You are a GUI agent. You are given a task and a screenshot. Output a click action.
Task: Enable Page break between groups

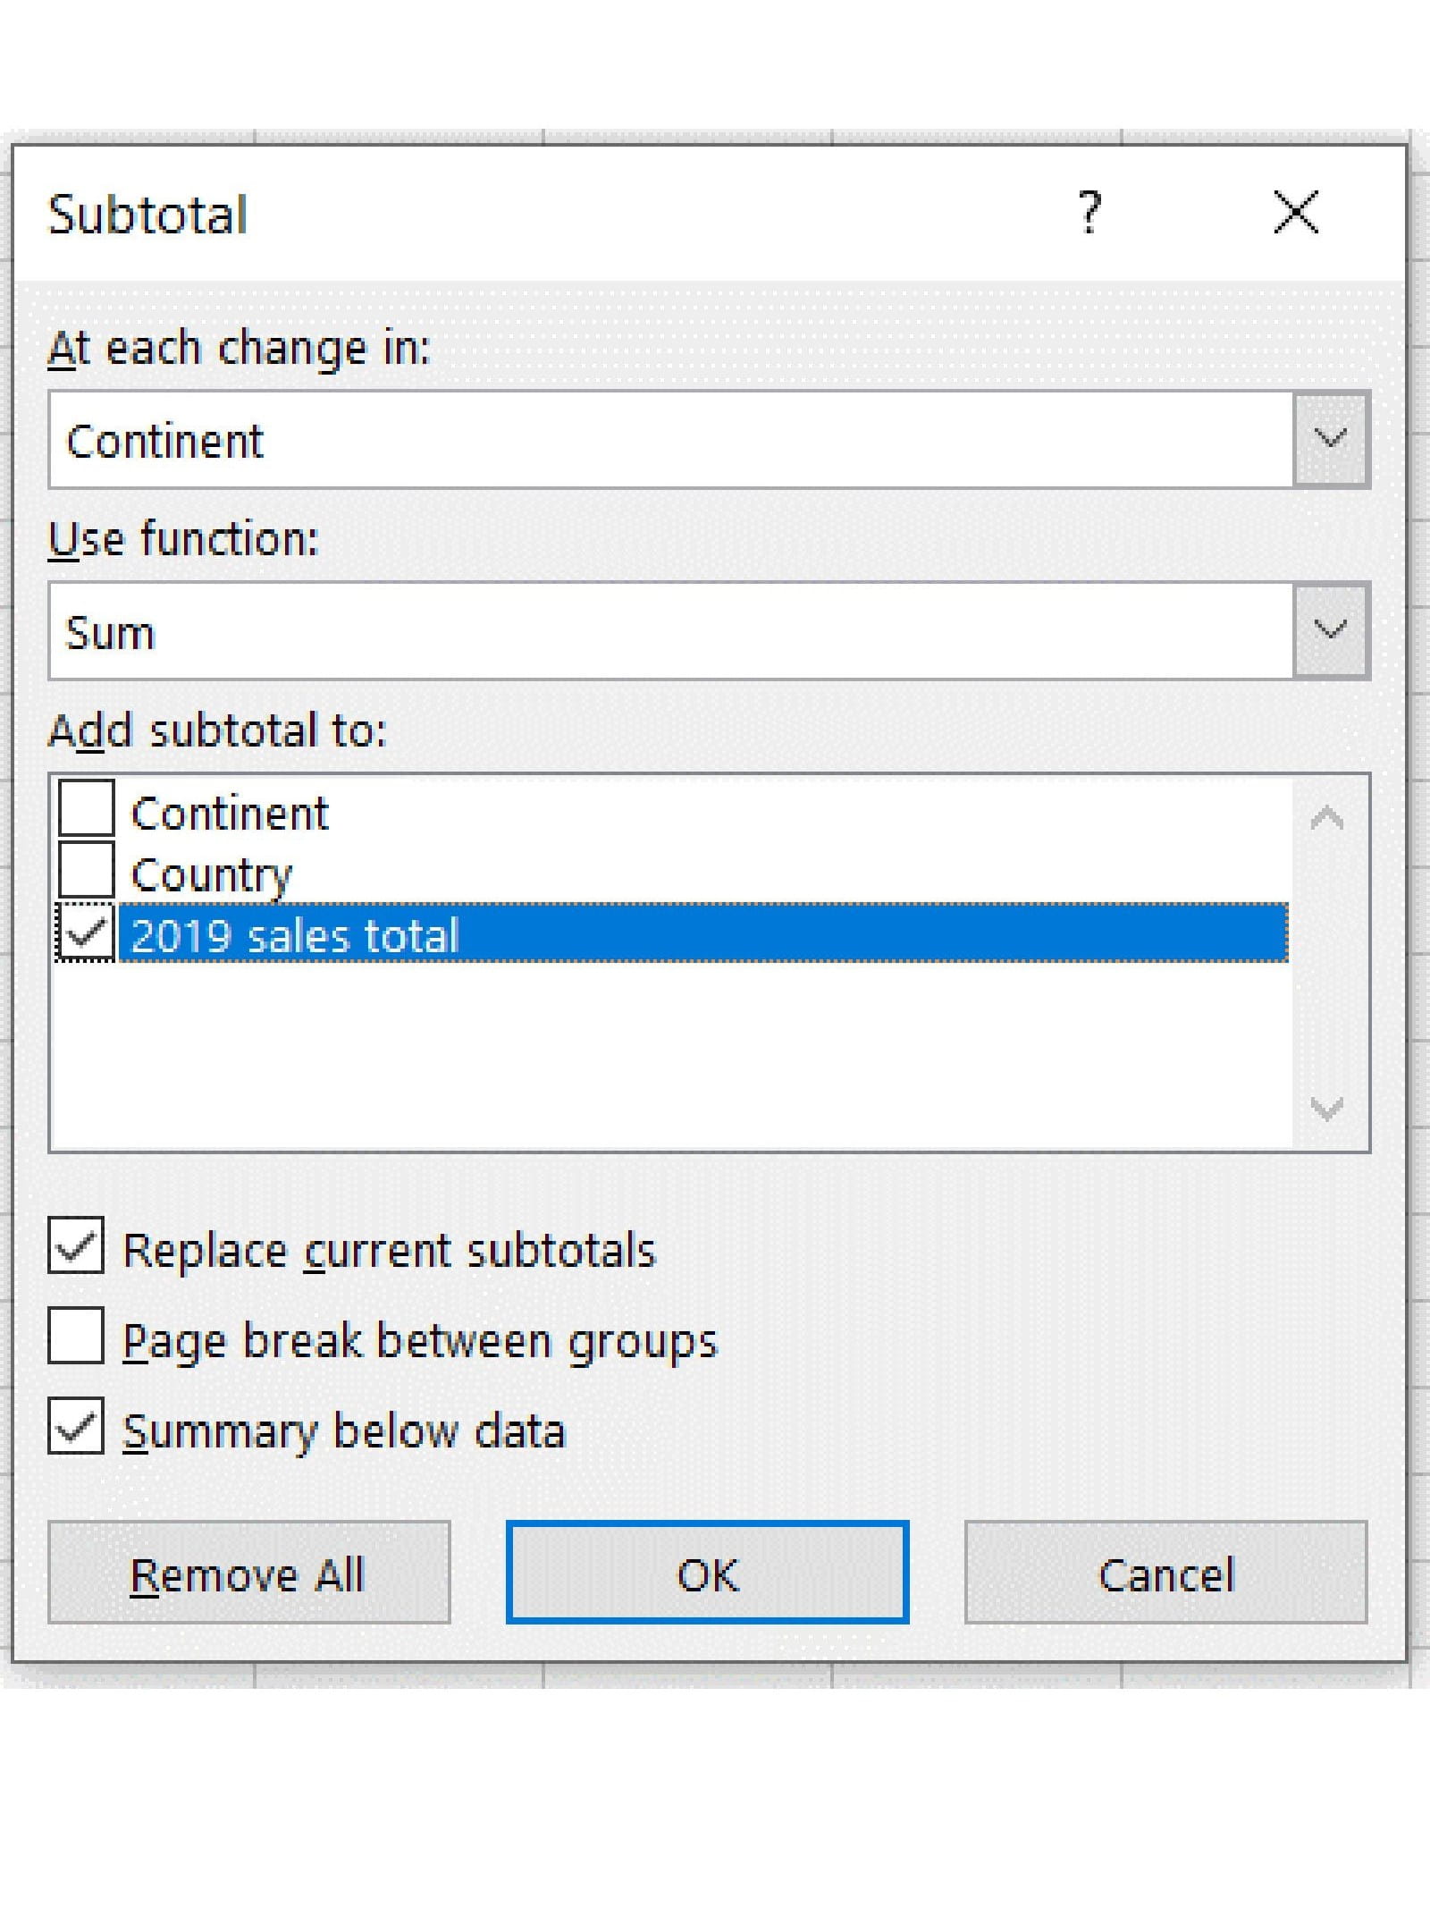(x=76, y=1336)
